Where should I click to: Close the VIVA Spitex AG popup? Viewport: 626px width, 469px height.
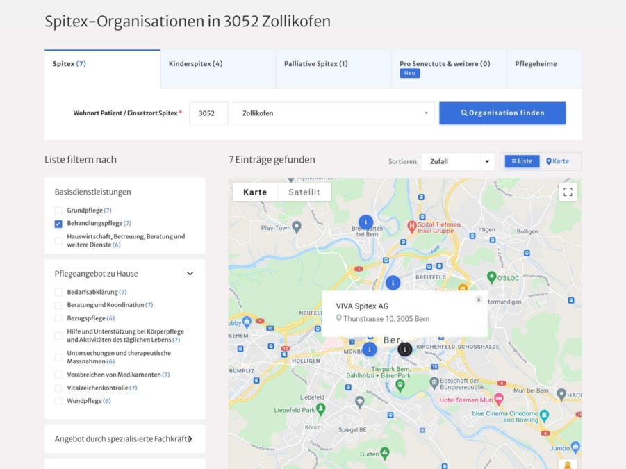point(478,299)
